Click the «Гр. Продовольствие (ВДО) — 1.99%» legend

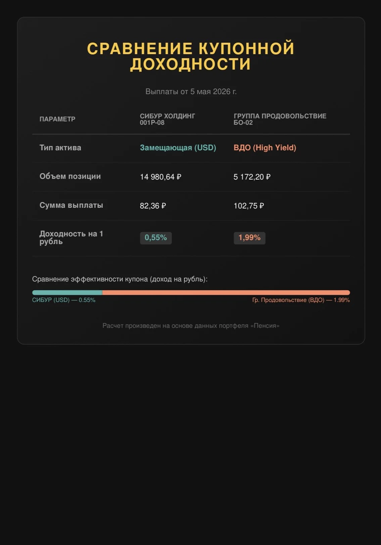tap(301, 300)
